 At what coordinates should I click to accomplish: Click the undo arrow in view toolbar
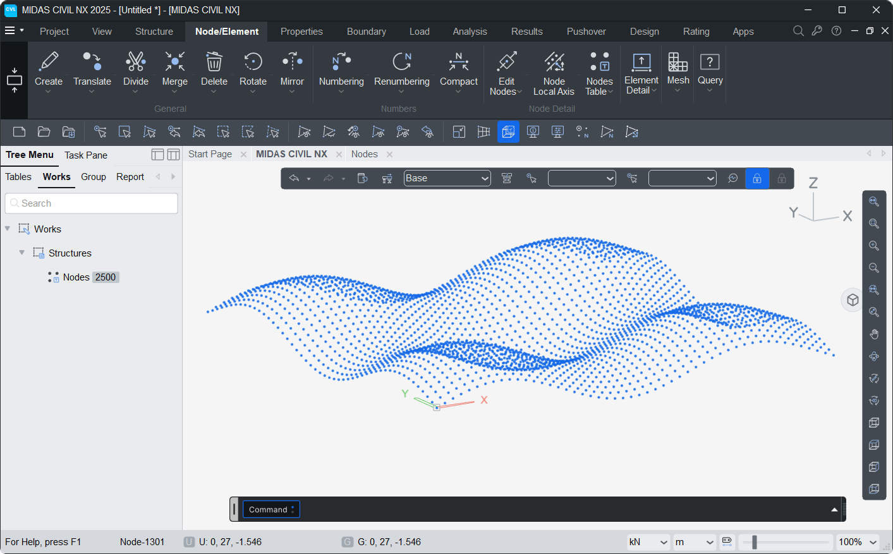pyautogui.click(x=294, y=179)
